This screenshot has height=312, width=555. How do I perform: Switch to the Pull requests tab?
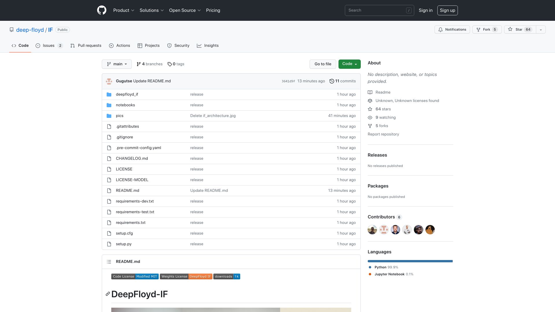86,46
